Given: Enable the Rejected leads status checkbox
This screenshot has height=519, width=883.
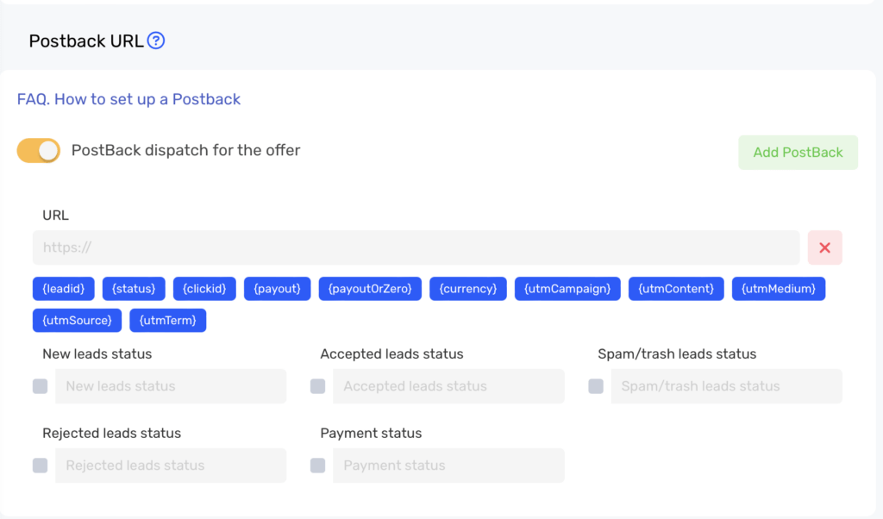Looking at the screenshot, I should point(41,466).
